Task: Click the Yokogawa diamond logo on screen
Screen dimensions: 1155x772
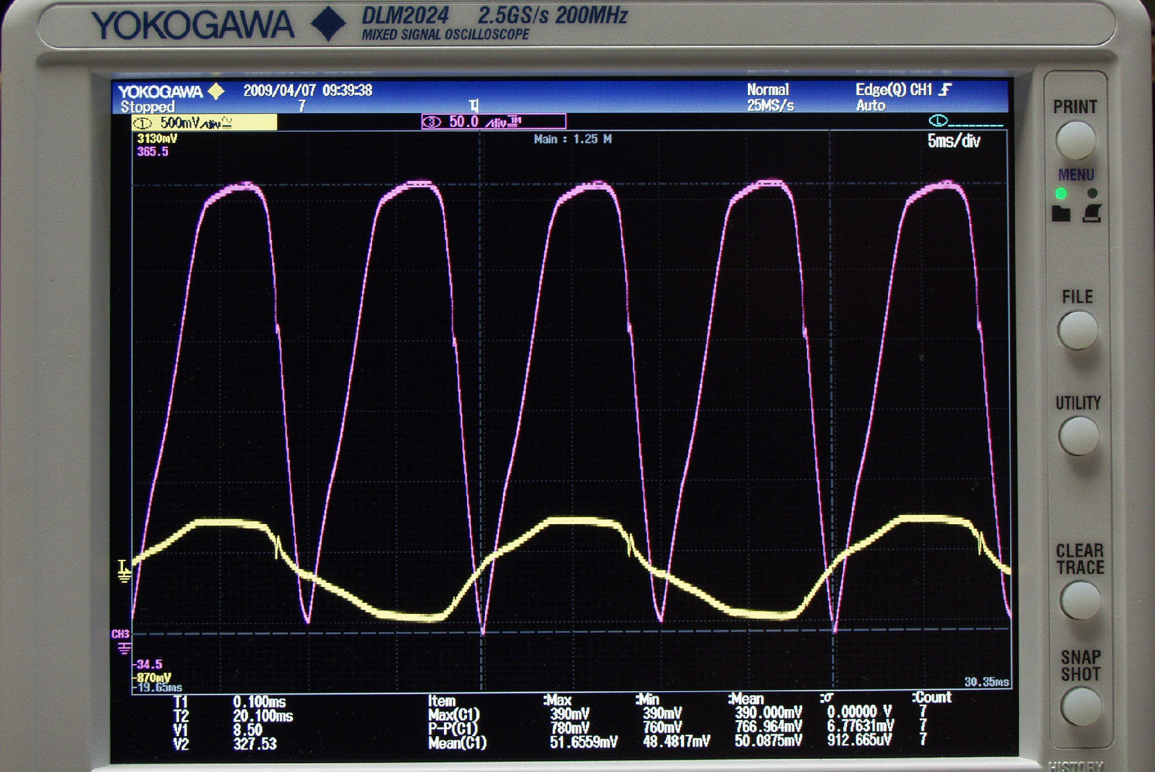Action: (216, 91)
